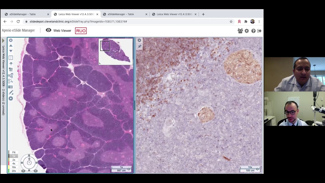This screenshot has width=325, height=183.
Task: Close the active Leica Web Viewer tab
Action: pos(97,14)
